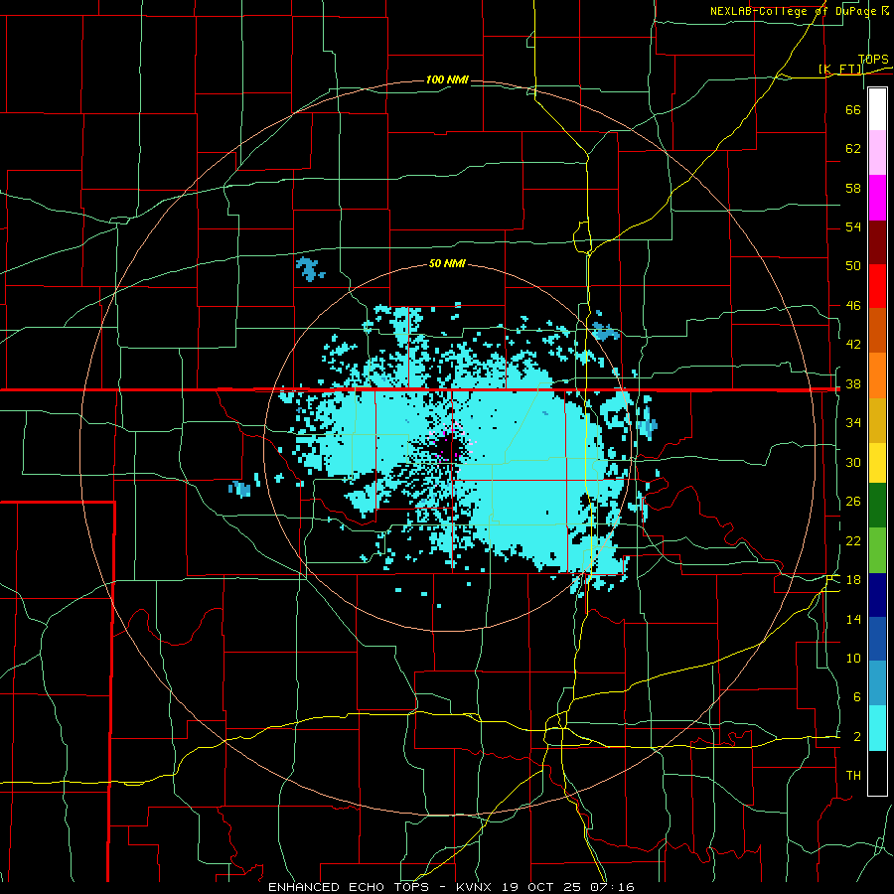Click the legend value '54'
Viewport: 894px width, 894px height.
point(853,226)
